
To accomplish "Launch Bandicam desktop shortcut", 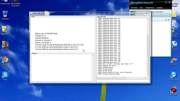I will [174, 90].
